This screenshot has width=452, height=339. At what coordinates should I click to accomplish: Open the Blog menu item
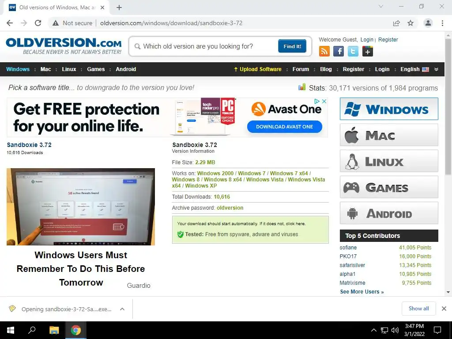(x=326, y=69)
